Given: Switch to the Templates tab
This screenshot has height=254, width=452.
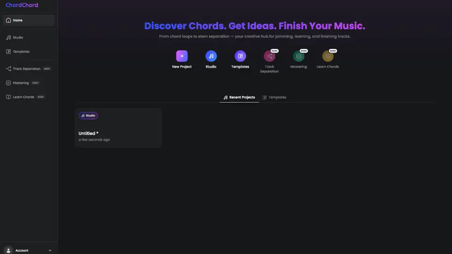Looking at the screenshot, I should [x=274, y=97].
